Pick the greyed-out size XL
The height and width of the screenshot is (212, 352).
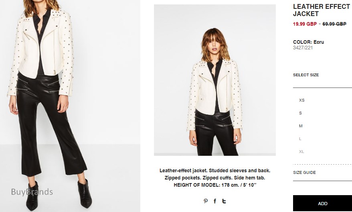[301, 151]
